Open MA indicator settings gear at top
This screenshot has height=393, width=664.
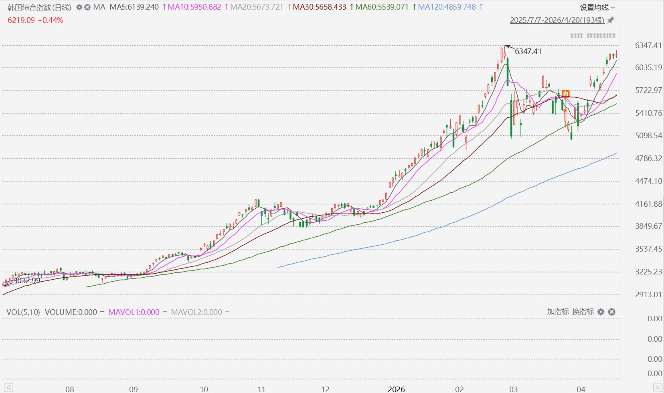click(79, 7)
